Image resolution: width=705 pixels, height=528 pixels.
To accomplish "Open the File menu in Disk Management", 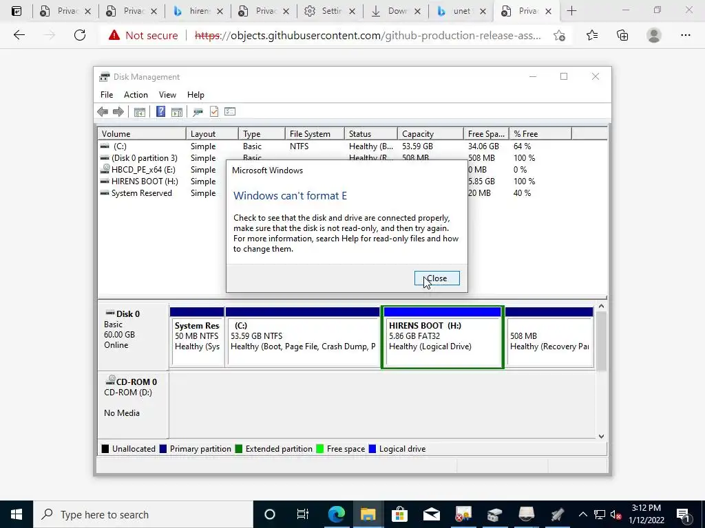I will (x=107, y=95).
